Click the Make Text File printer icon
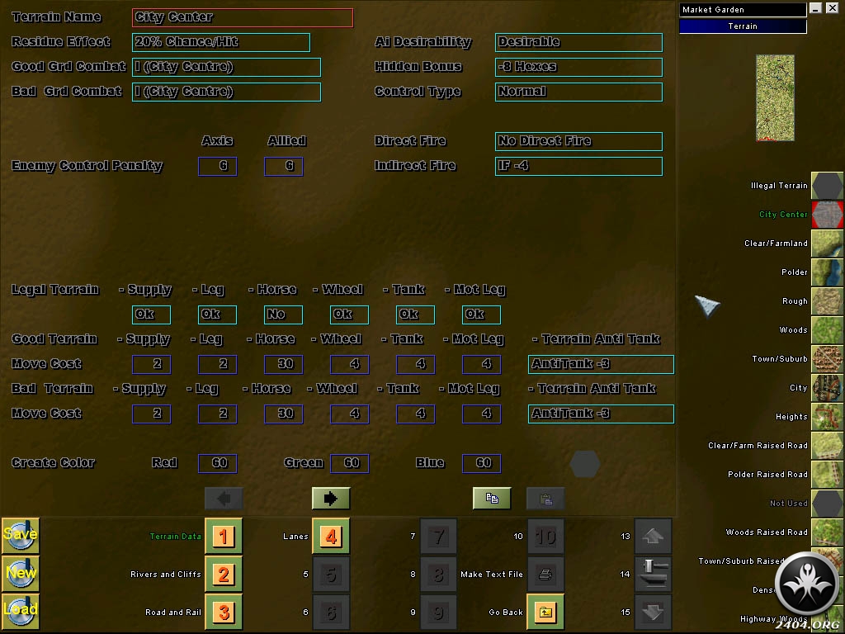 (x=545, y=574)
